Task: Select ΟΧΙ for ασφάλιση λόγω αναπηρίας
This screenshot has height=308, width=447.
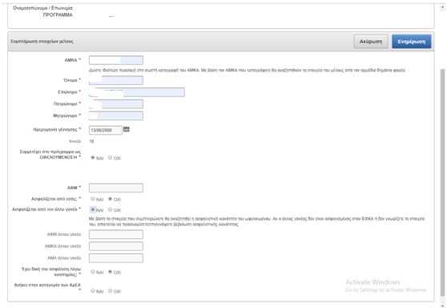Action: pyautogui.click(x=110, y=272)
